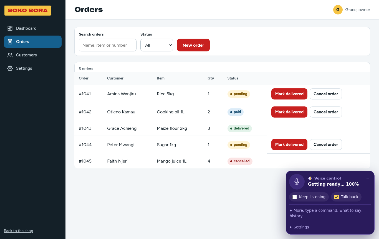Focus the Search orders input field
The height and width of the screenshot is (239, 379).
click(x=108, y=45)
